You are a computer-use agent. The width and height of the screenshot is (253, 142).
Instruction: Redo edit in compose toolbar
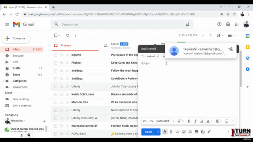tap(151, 121)
